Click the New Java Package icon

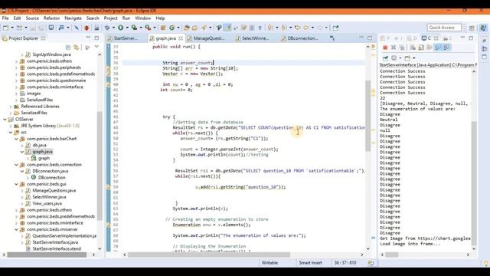click(x=163, y=28)
